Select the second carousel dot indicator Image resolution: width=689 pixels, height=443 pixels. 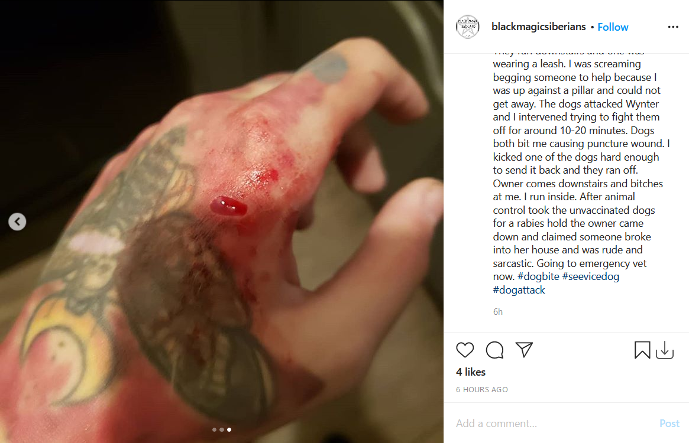[x=221, y=430]
